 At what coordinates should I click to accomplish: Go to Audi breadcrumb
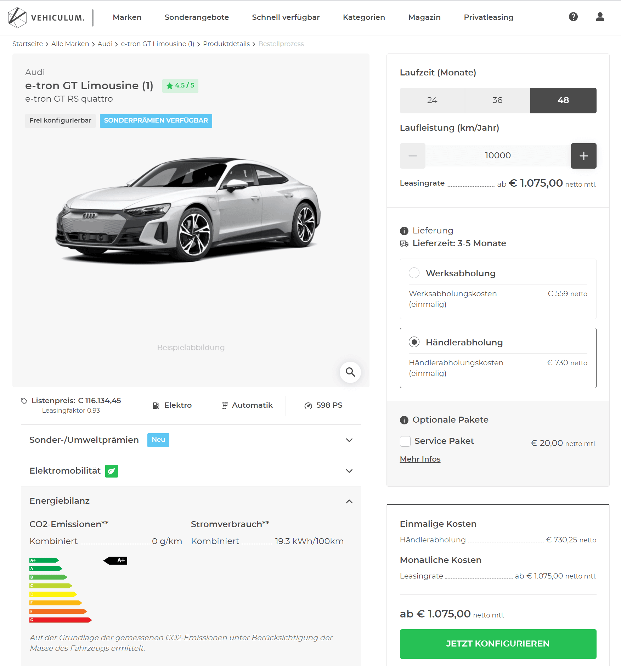pyautogui.click(x=105, y=44)
